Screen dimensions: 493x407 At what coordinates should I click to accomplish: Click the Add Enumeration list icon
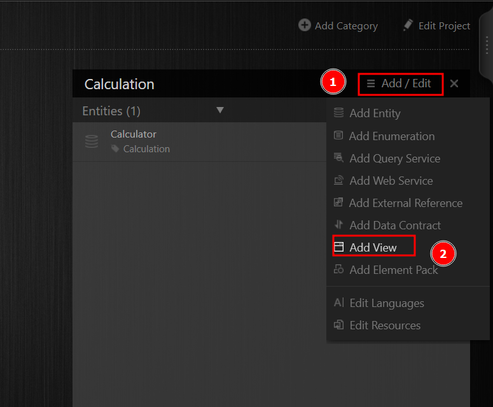tap(338, 136)
